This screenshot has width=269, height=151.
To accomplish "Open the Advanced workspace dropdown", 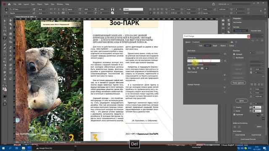I will [x=224, y=4].
